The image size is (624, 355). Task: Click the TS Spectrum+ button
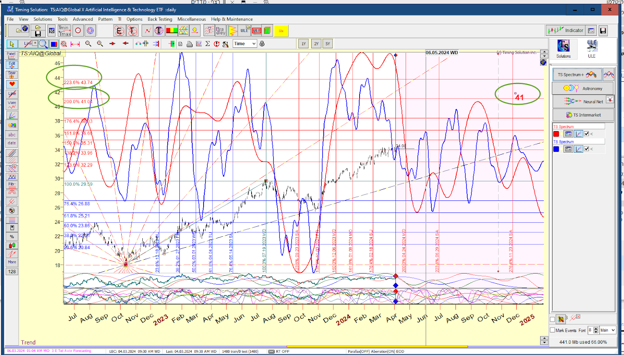pos(577,74)
